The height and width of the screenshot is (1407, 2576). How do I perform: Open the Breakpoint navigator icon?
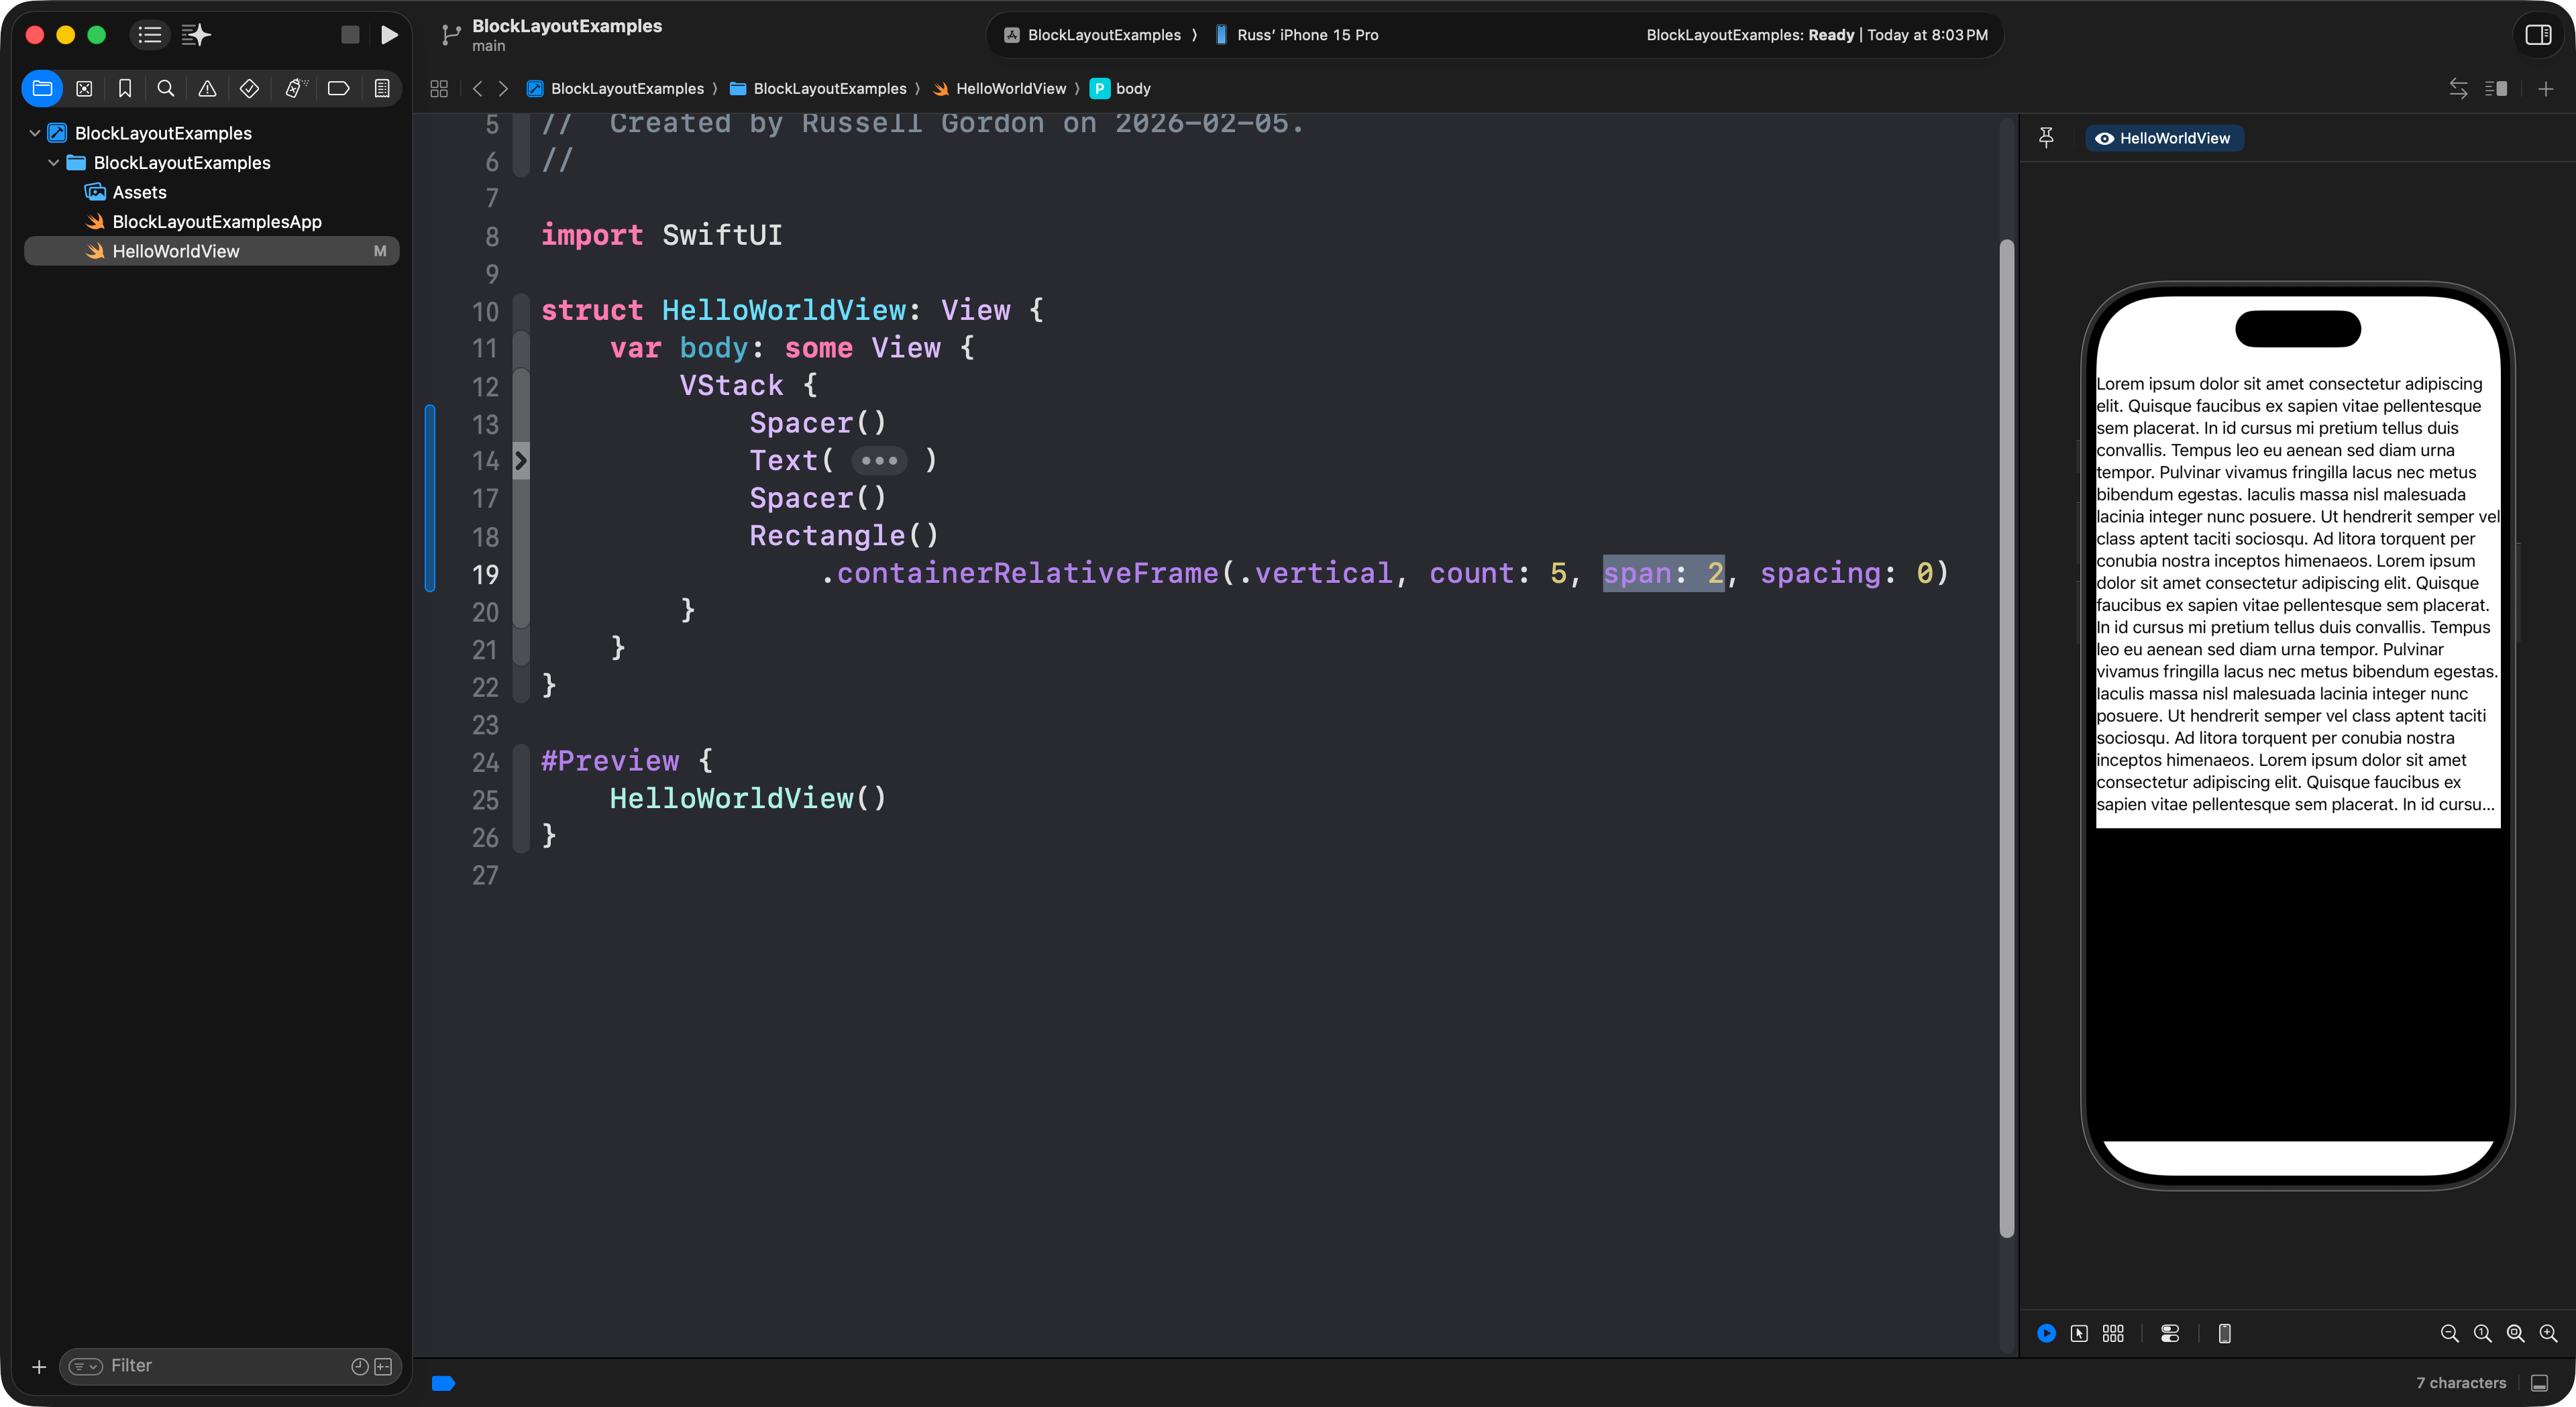point(338,89)
